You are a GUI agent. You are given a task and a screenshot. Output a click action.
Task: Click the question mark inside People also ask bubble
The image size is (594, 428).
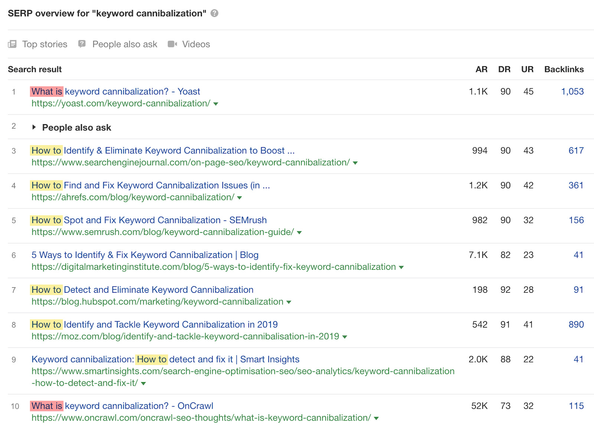(x=82, y=43)
